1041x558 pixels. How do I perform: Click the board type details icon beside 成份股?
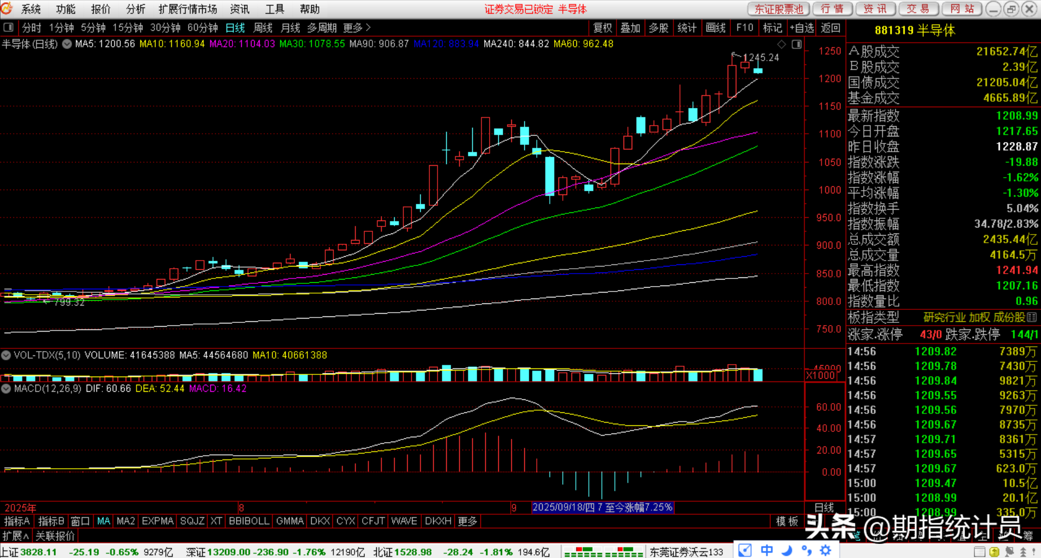coord(1032,317)
